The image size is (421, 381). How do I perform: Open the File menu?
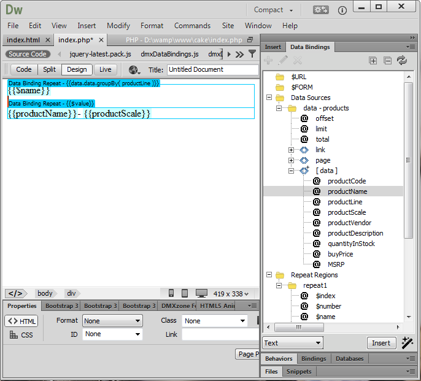click(13, 26)
